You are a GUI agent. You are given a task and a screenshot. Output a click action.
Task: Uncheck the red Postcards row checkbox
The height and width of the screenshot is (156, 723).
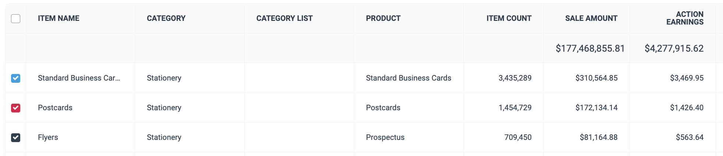(x=15, y=108)
